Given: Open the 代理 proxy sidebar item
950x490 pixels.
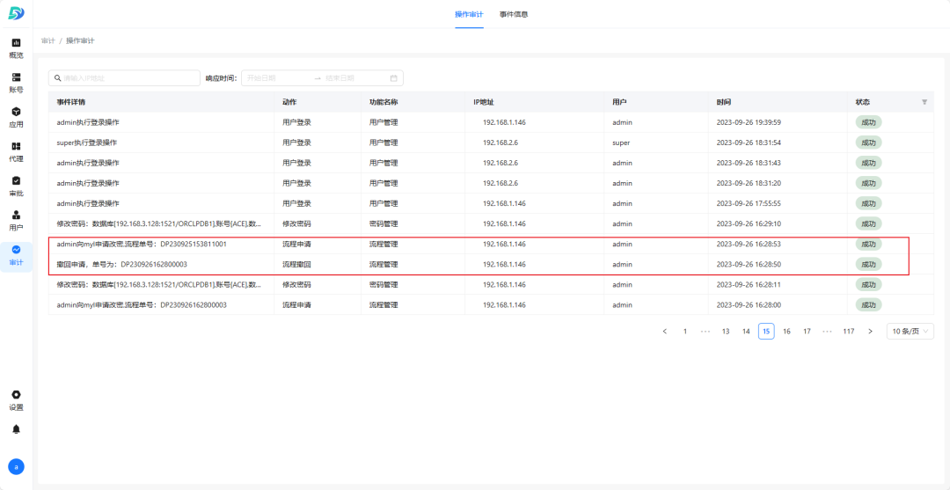Looking at the screenshot, I should pos(17,151).
